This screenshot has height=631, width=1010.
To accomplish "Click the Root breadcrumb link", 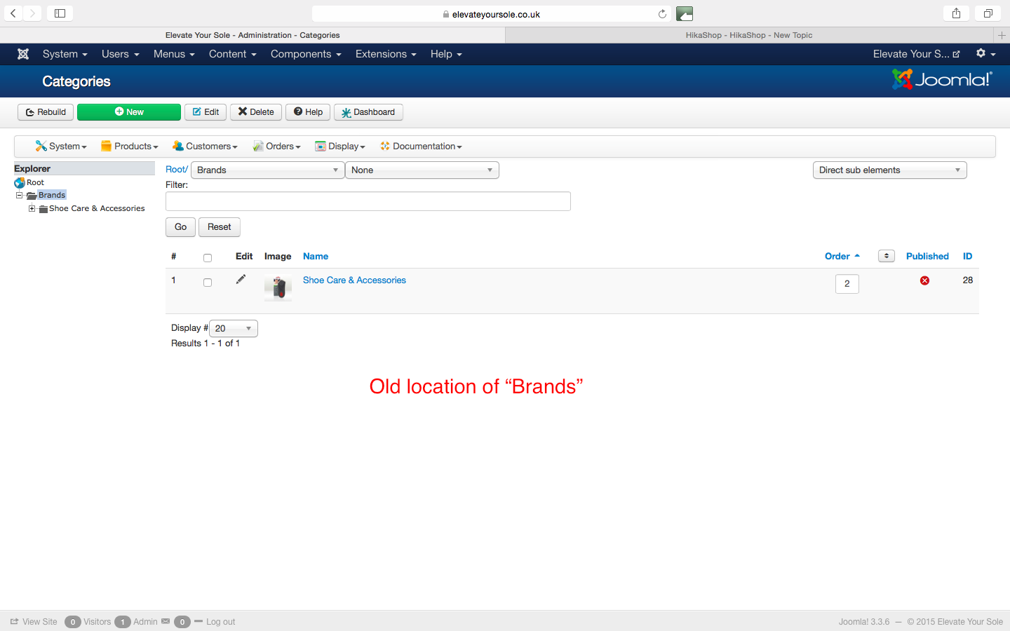I will pyautogui.click(x=175, y=170).
